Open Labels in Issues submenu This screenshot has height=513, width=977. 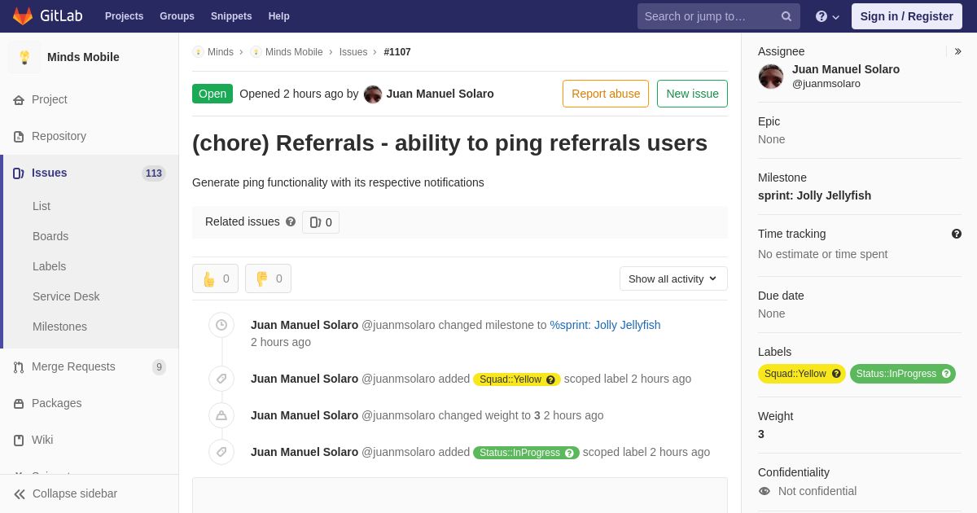pos(50,266)
